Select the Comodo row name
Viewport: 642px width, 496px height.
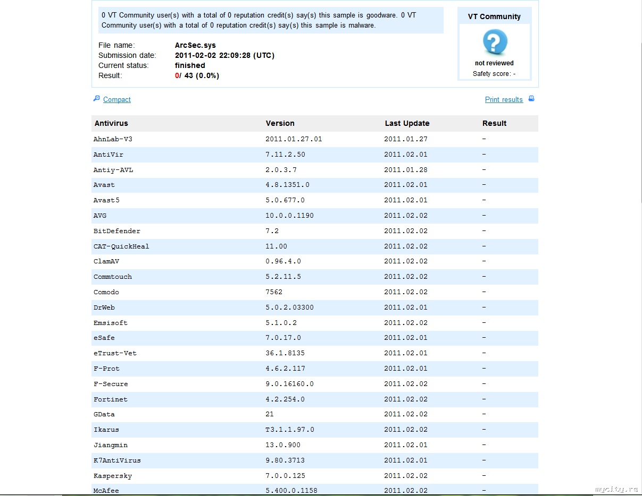(106, 292)
